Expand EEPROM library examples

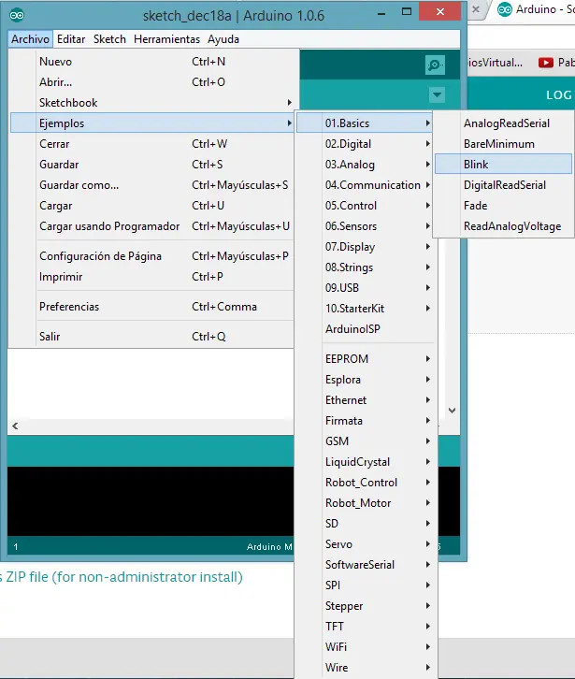pyautogui.click(x=365, y=358)
